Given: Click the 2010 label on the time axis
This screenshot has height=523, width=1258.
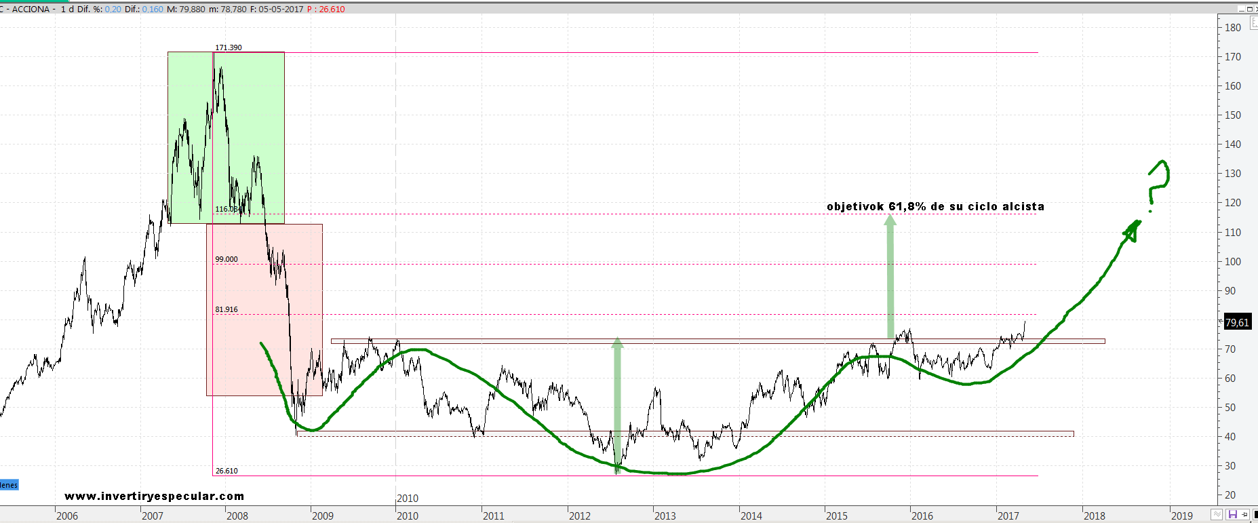Looking at the screenshot, I should pyautogui.click(x=408, y=516).
